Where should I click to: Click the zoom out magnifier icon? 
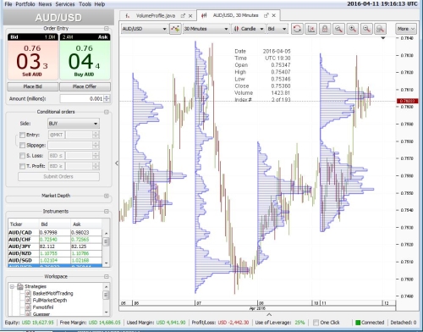pyautogui.click(x=366, y=29)
